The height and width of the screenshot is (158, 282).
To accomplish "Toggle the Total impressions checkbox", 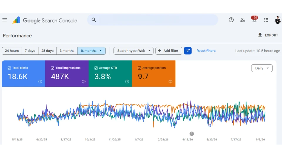I will click(x=53, y=68).
